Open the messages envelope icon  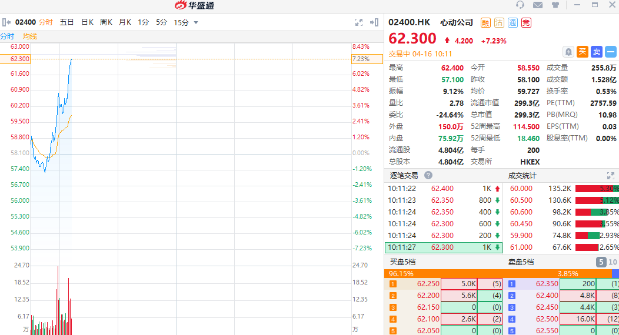pyautogui.click(x=538, y=5)
